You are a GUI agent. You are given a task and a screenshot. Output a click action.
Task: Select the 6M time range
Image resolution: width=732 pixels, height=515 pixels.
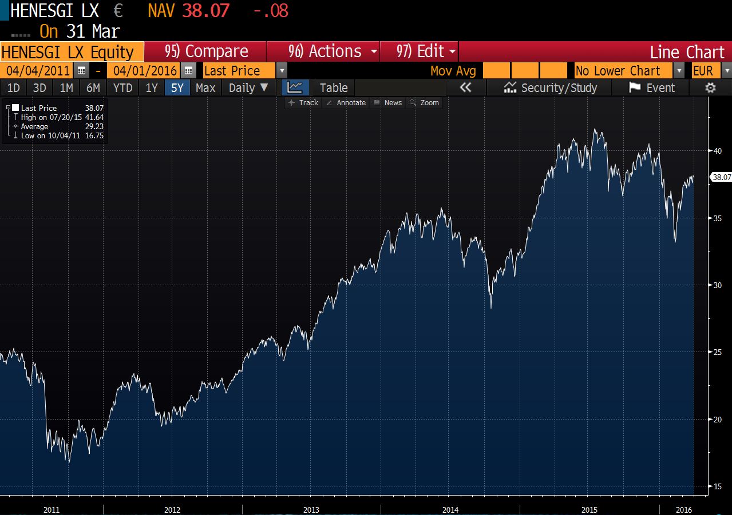pyautogui.click(x=93, y=87)
